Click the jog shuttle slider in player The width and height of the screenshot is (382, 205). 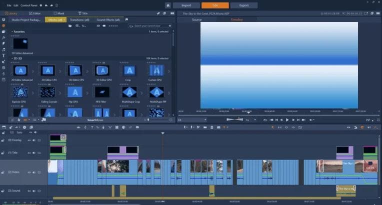(x=234, y=119)
